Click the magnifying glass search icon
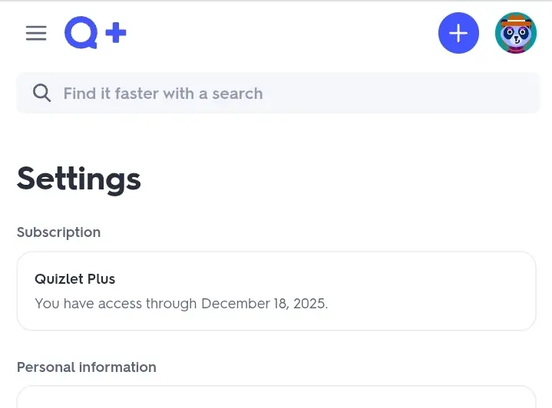The width and height of the screenshot is (552, 408). (x=41, y=94)
